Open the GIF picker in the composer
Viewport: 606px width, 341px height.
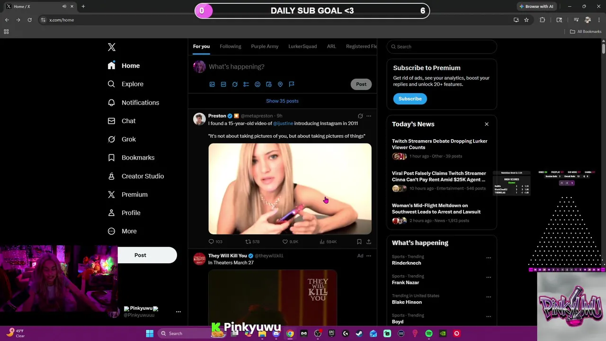pyautogui.click(x=223, y=84)
